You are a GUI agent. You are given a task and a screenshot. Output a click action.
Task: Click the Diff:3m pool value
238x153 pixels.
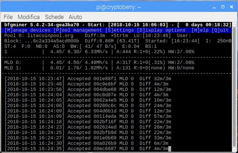pos(95,36)
